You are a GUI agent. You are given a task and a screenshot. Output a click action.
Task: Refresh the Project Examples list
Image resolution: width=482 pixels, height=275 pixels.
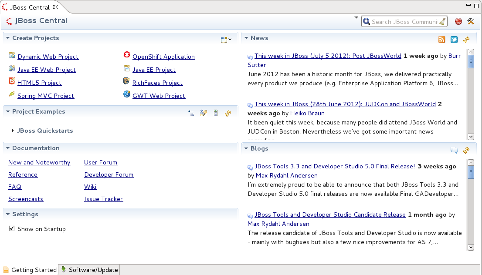(x=228, y=113)
